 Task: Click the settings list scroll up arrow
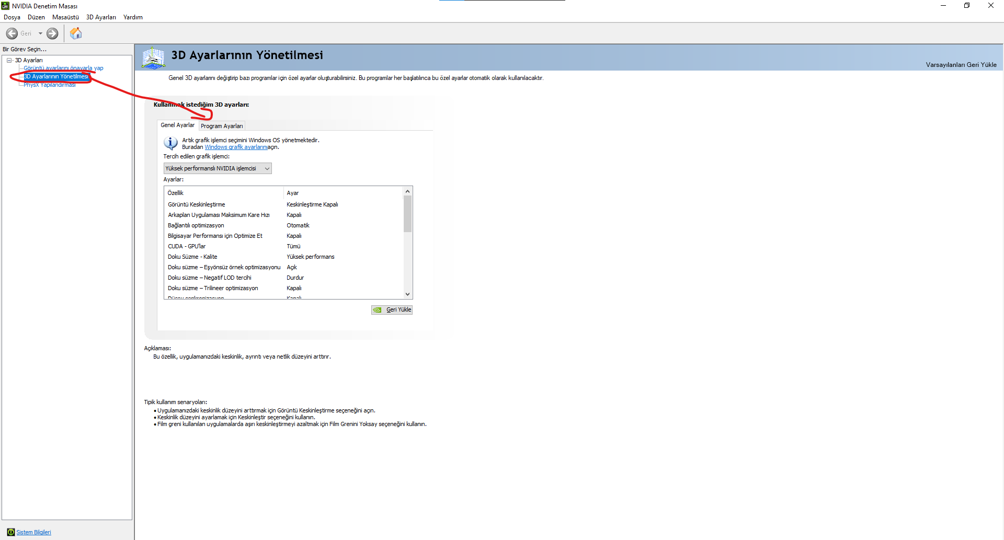(408, 191)
